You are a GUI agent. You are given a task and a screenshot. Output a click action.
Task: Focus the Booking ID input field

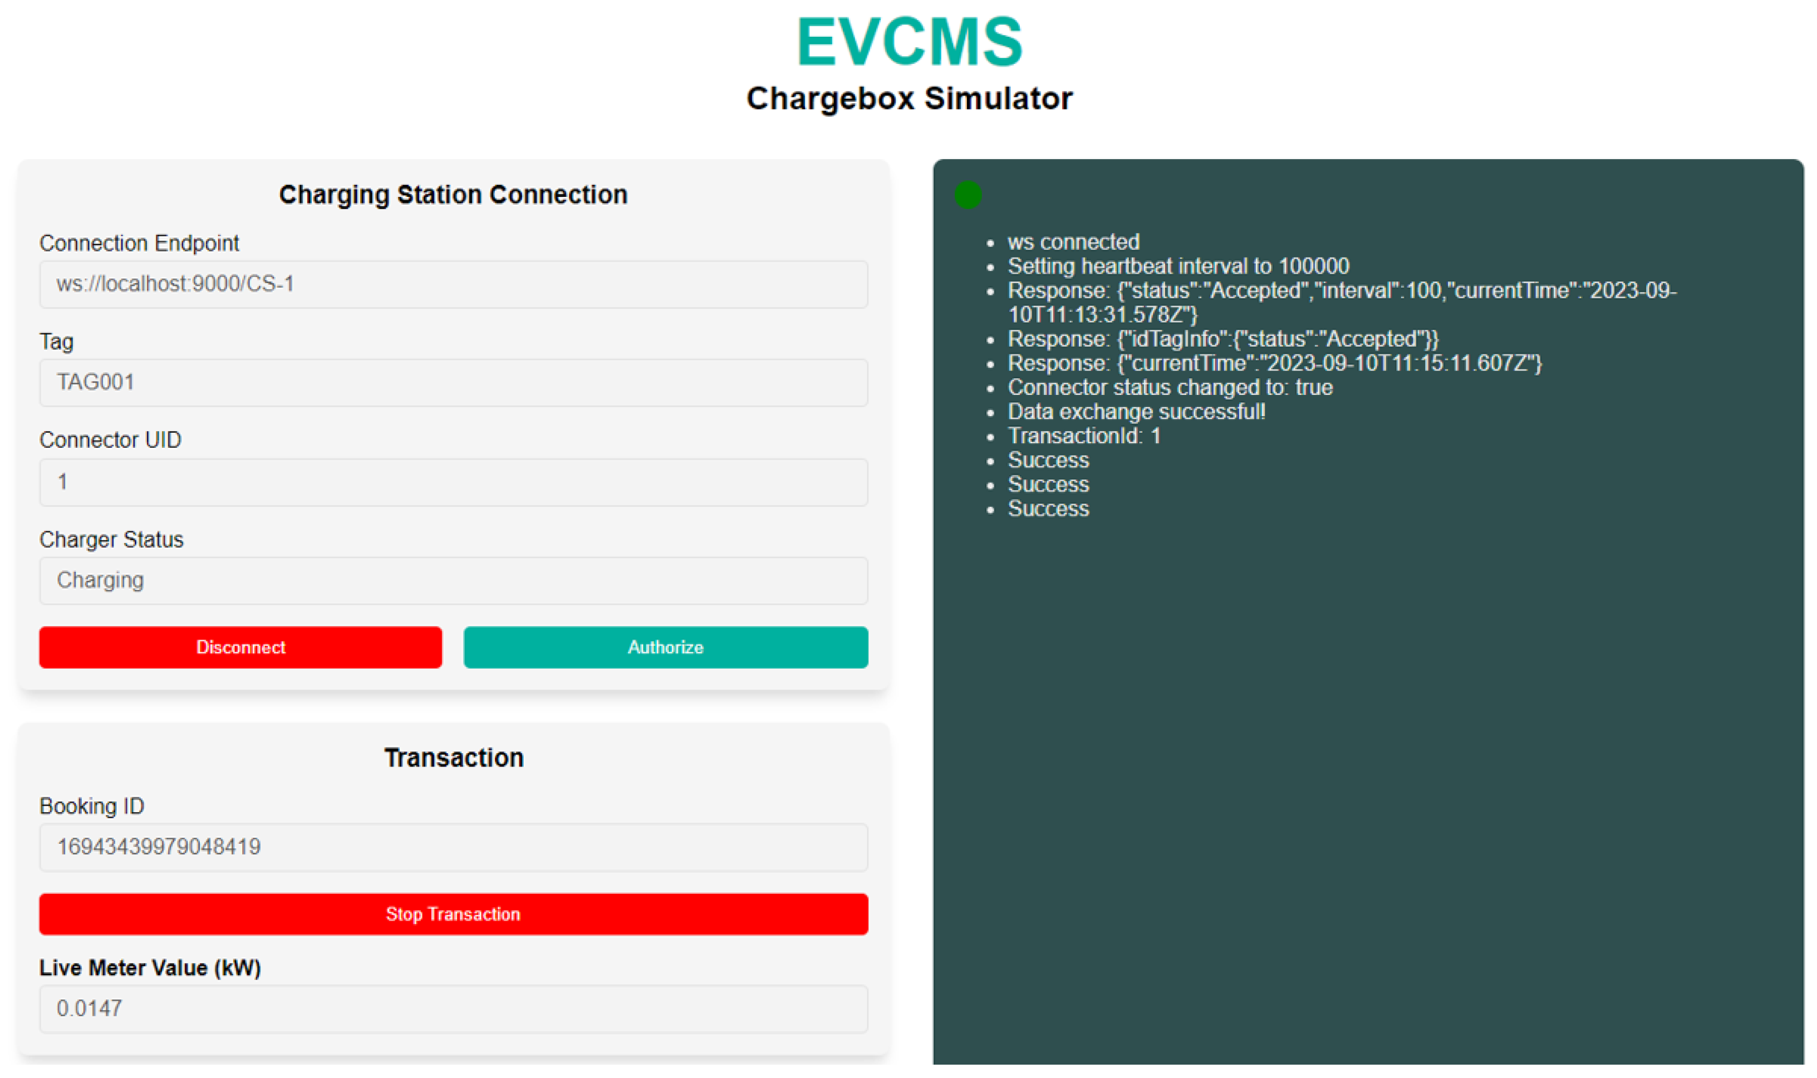click(453, 847)
